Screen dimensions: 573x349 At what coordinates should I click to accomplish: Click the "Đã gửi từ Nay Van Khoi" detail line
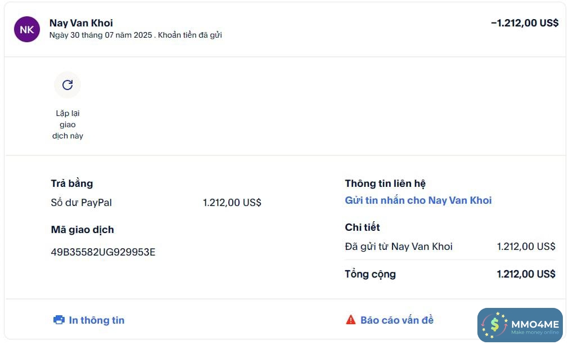pos(398,247)
